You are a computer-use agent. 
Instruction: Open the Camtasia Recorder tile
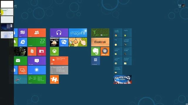pyautogui.click(x=127, y=42)
